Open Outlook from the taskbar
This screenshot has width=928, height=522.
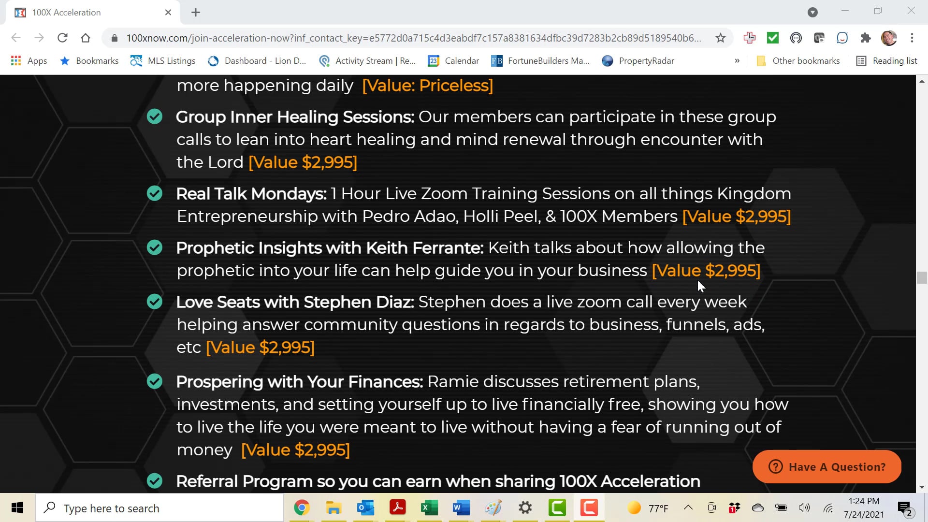coord(366,507)
